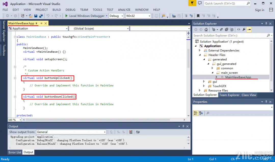Toggle auto-hide pin on the Properties panel

click(266, 102)
